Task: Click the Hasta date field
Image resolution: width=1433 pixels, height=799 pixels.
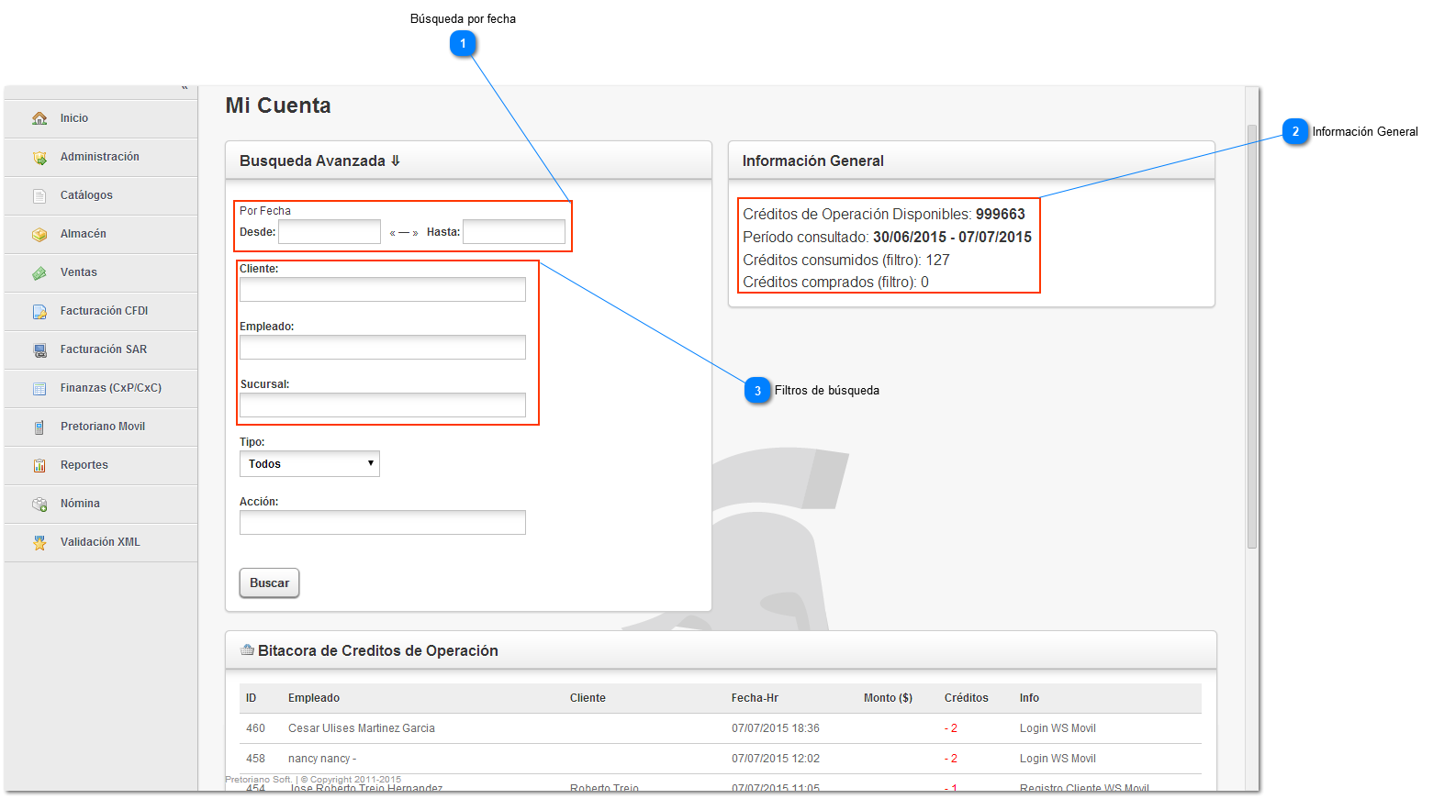Action: (514, 232)
